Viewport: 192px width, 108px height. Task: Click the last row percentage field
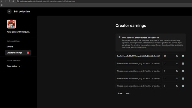tap(171, 86)
